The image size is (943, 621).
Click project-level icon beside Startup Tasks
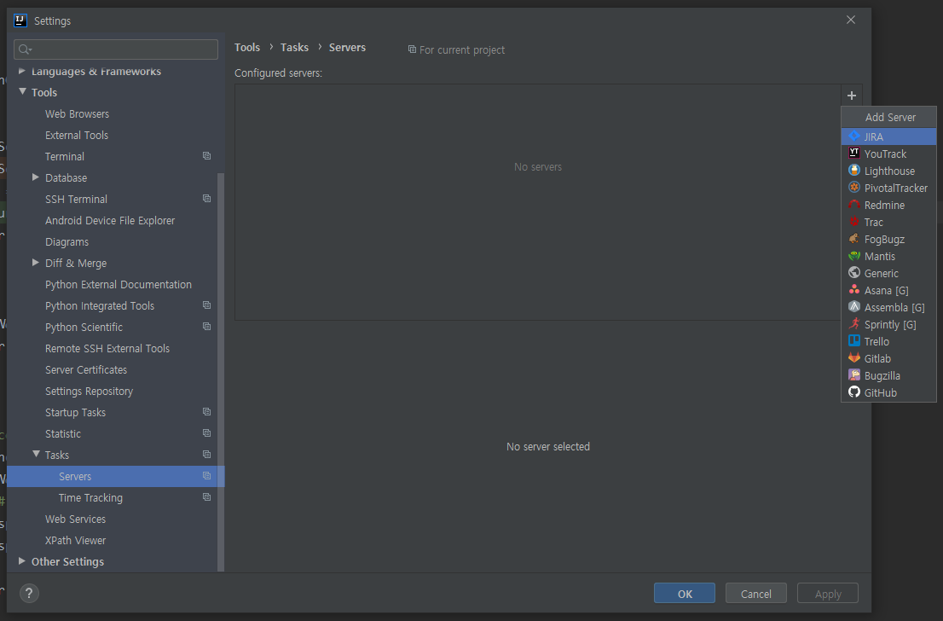[207, 412]
